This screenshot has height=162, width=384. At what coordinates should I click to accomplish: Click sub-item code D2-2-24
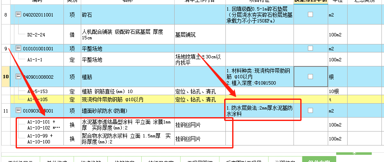36,35
